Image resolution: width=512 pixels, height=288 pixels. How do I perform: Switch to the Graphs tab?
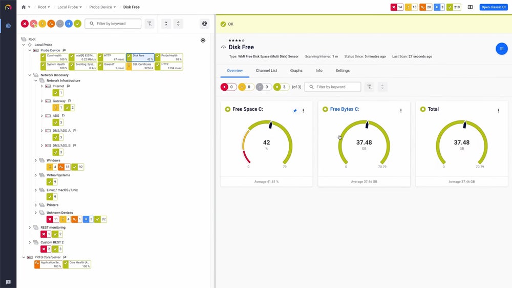click(296, 71)
